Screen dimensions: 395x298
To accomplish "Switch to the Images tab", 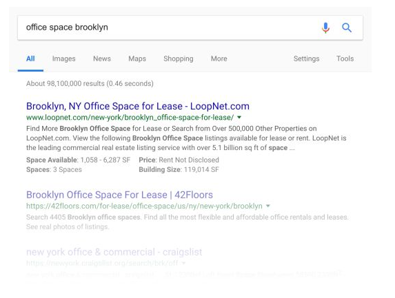I will pyautogui.click(x=63, y=58).
